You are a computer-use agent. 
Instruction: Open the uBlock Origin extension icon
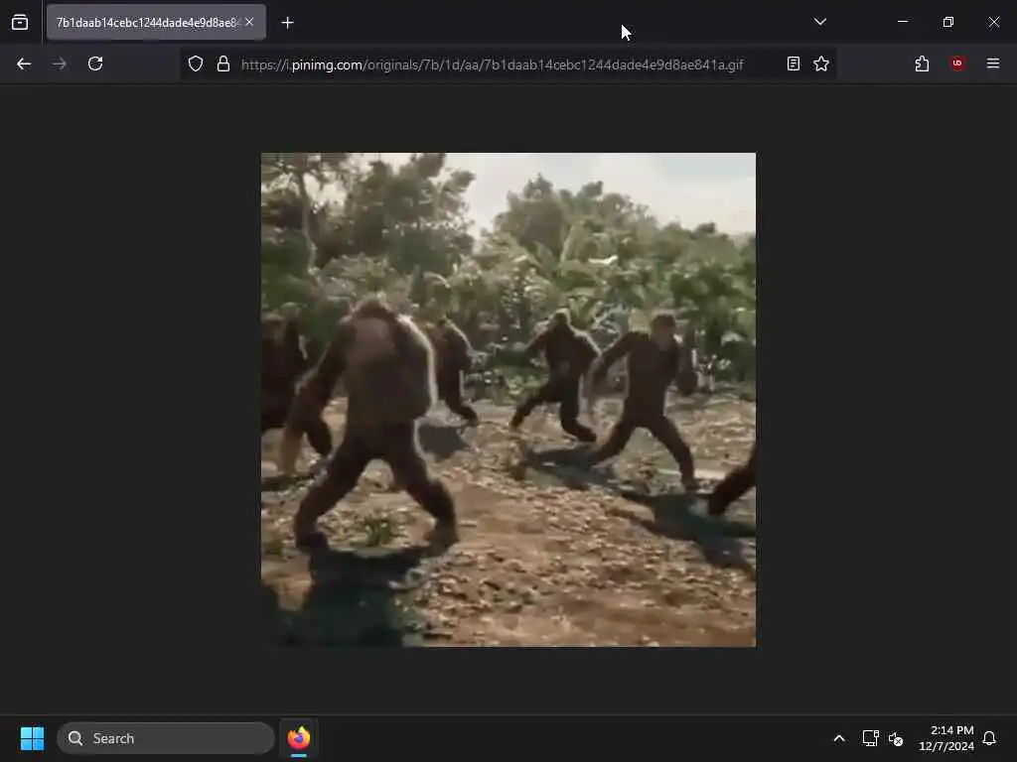(957, 63)
